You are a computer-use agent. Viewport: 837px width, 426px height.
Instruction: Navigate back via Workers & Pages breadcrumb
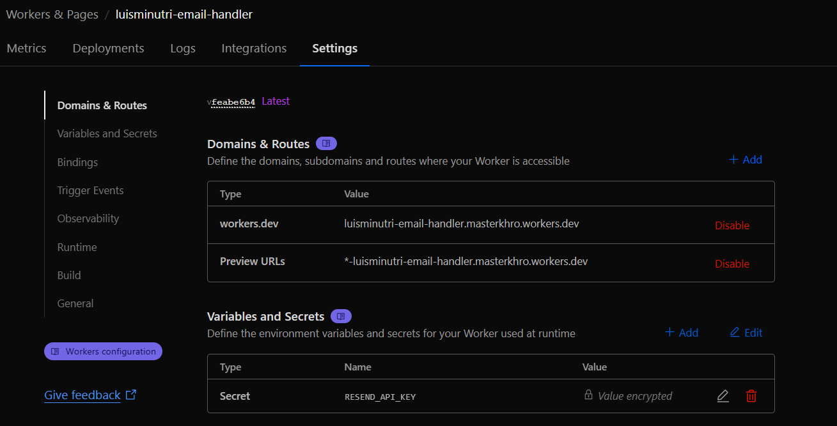pyautogui.click(x=52, y=14)
